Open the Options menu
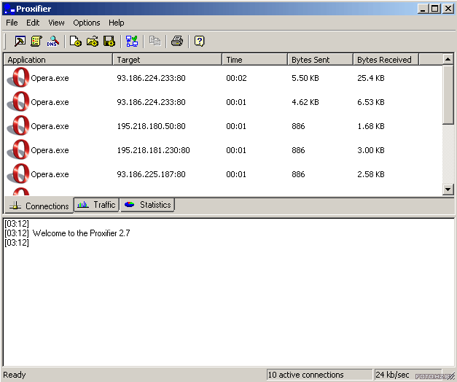 point(87,23)
